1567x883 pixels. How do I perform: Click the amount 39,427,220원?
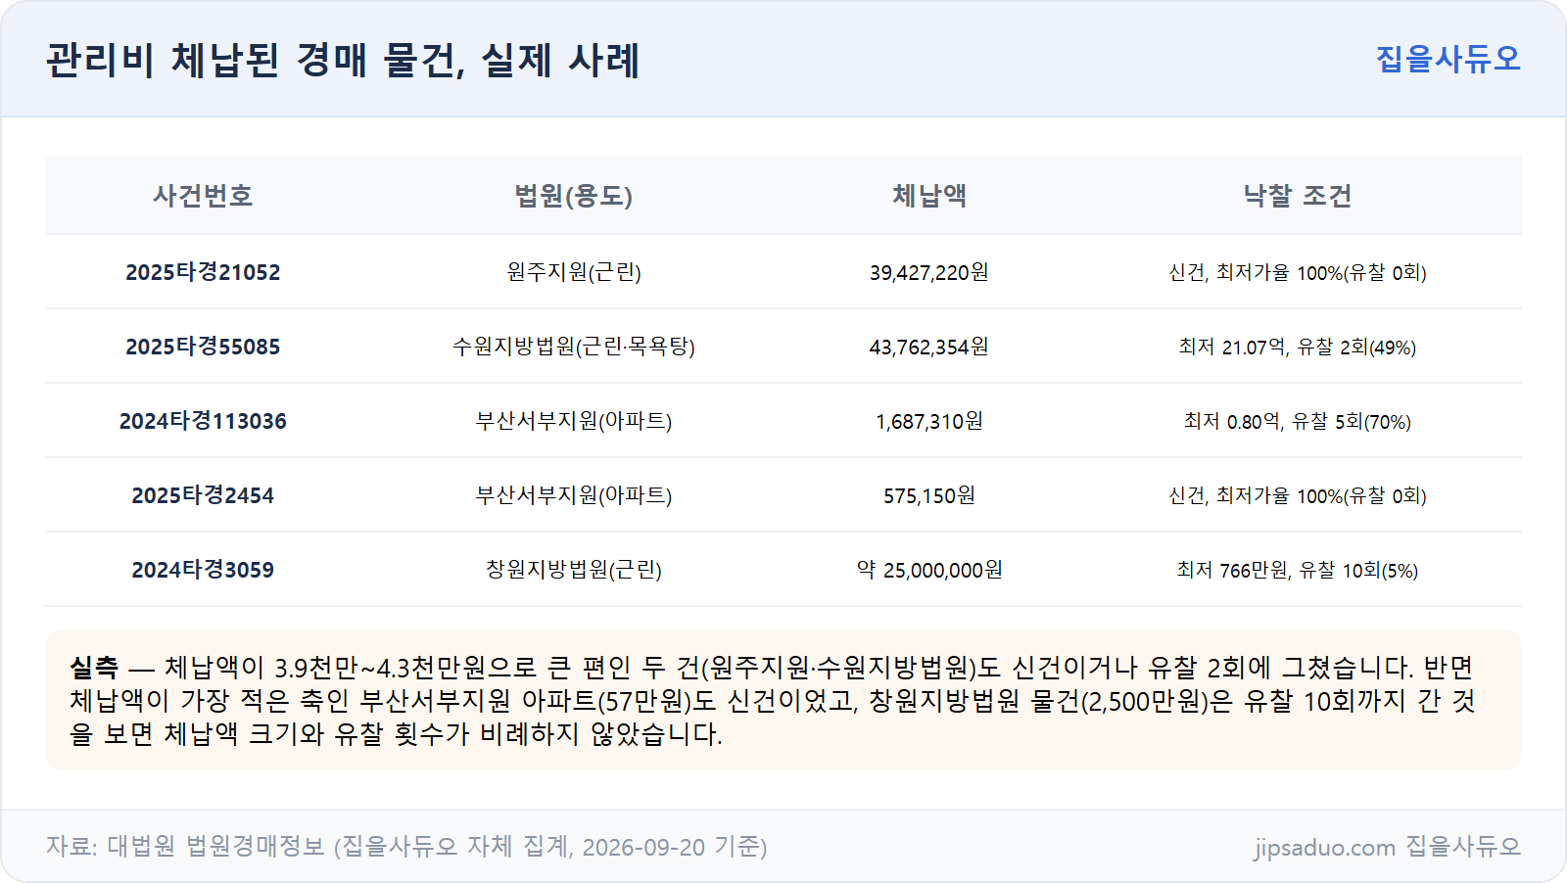coord(929,272)
